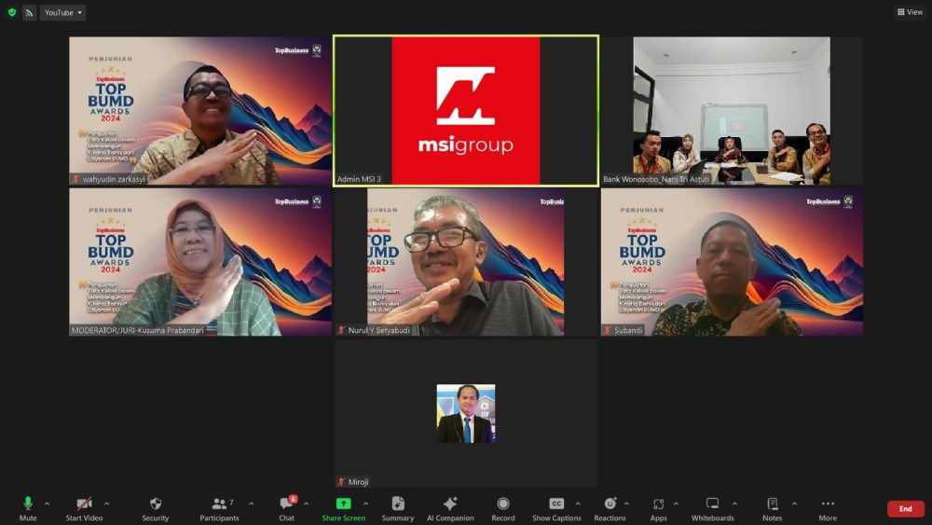Open the View layout menu
932x525 pixels.
910,12
